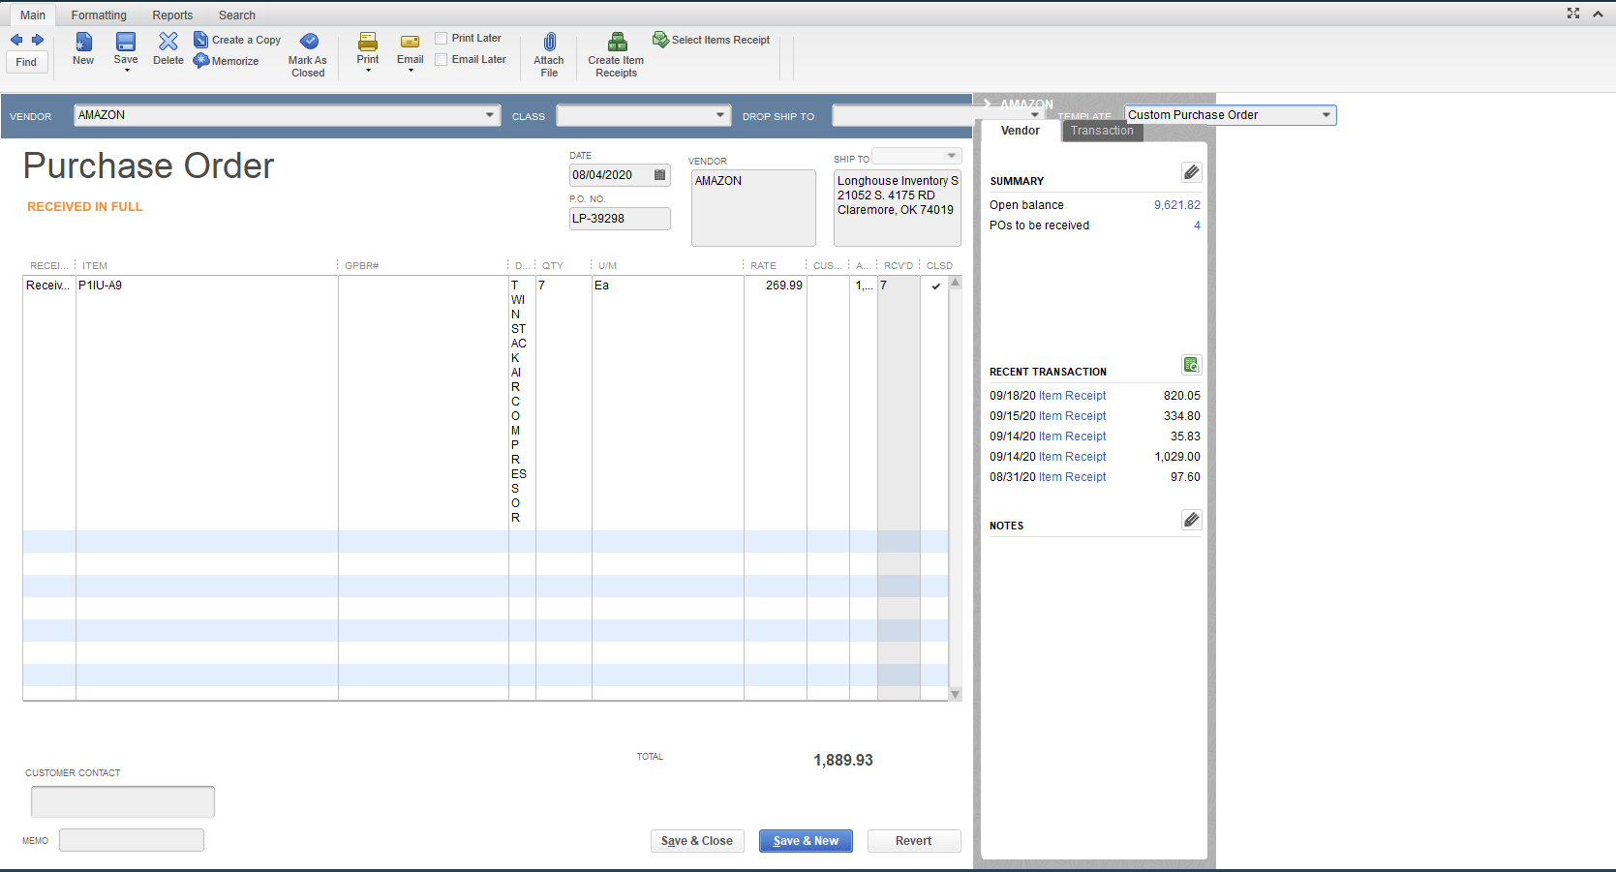Screen dimensions: 1616x872
Task: Click the Save icon in the toolbar
Action: [125, 50]
